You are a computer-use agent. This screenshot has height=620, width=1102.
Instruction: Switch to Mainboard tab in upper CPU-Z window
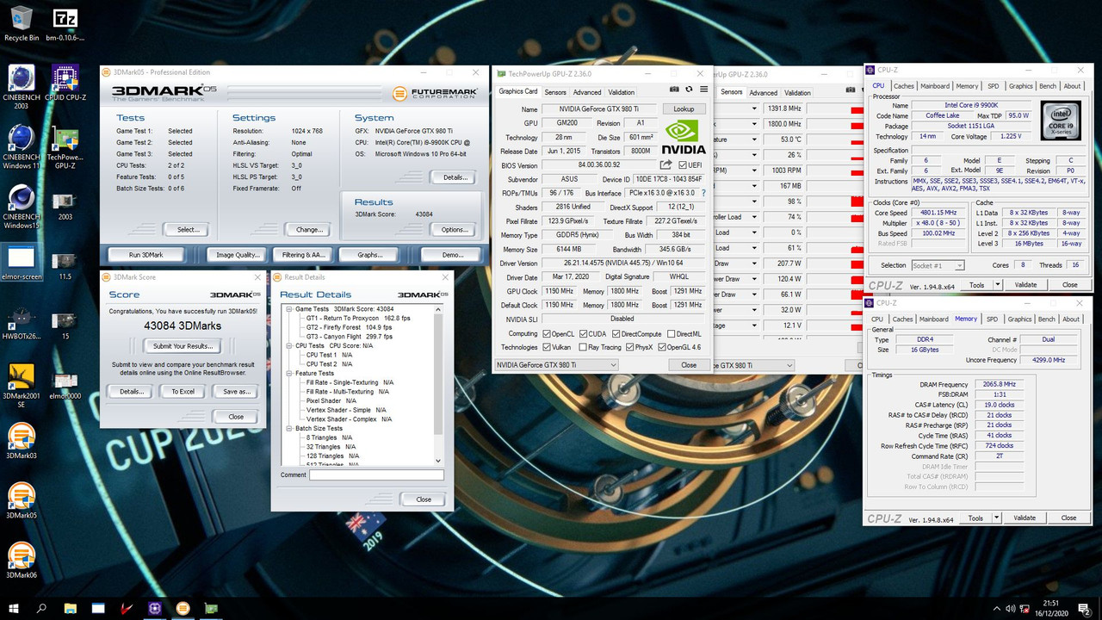click(935, 86)
